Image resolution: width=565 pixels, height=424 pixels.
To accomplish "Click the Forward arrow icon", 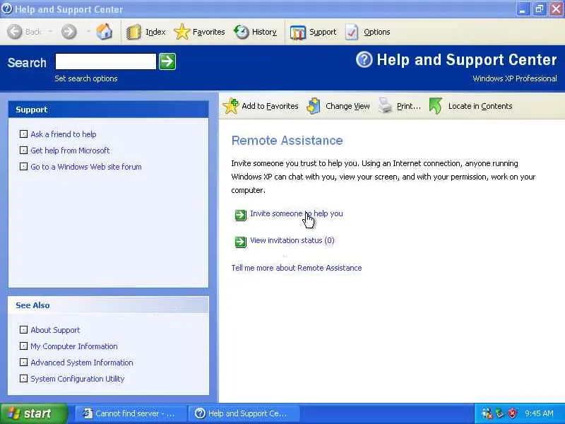I will (69, 32).
